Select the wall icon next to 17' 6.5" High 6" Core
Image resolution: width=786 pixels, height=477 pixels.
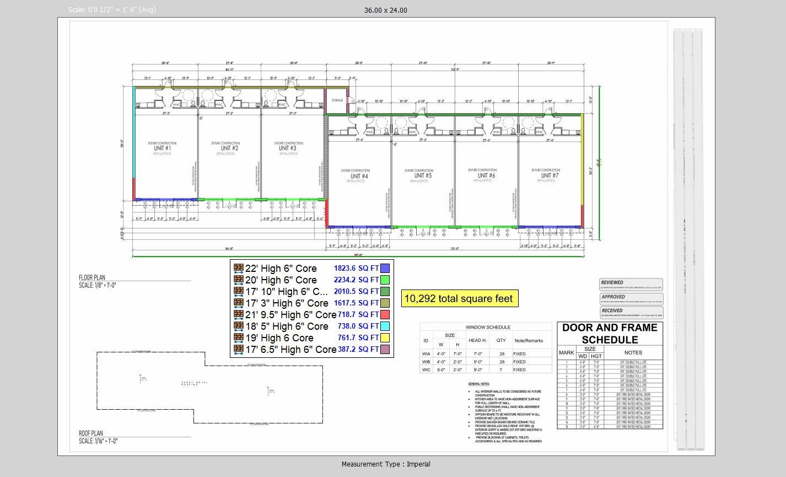pyautogui.click(x=239, y=349)
